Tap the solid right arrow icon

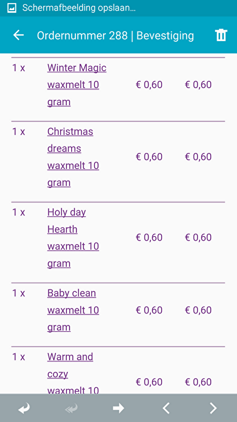(x=118, y=408)
